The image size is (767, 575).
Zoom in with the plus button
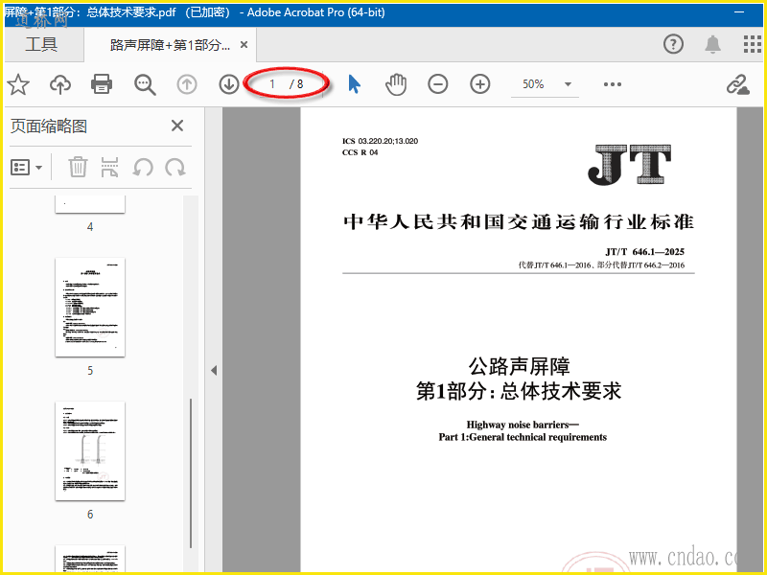pos(480,84)
